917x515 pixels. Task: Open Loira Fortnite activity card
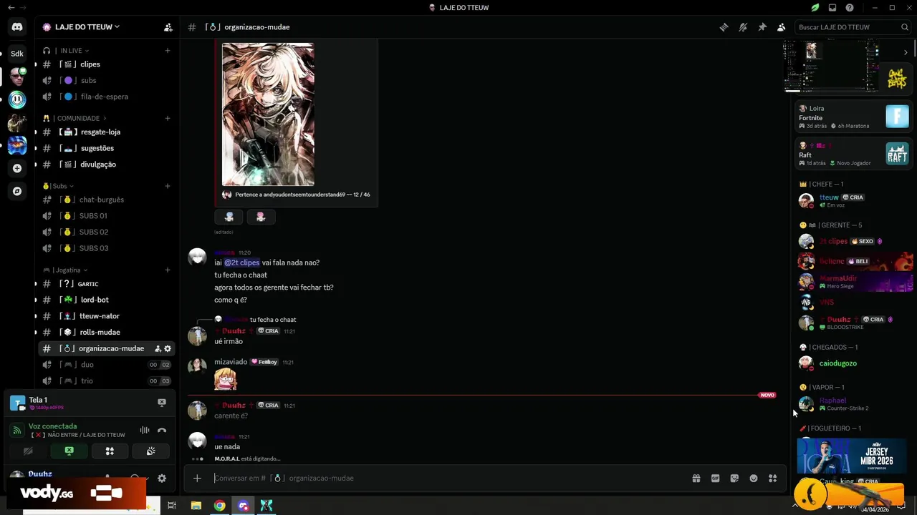[x=853, y=117]
